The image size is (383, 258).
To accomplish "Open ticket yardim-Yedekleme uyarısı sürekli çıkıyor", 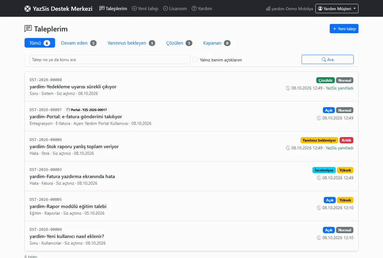I will 73,87.
